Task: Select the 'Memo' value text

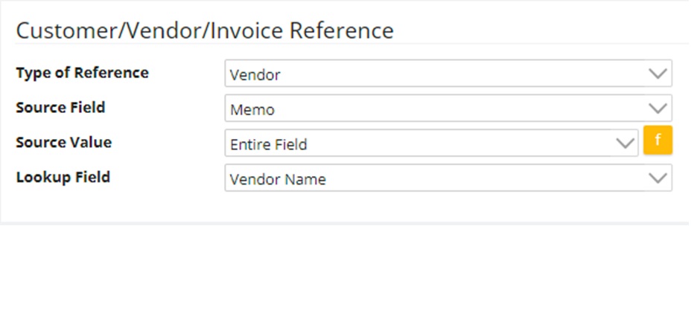Action: 252,110
